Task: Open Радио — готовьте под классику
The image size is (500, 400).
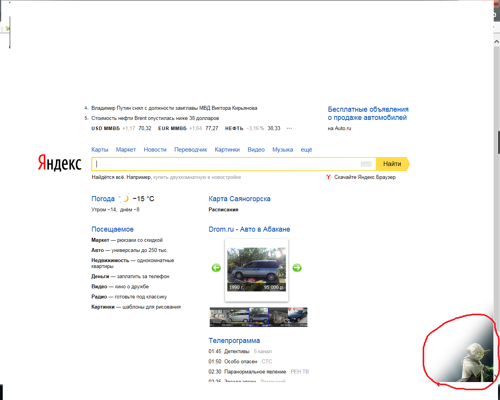Action: 129,297
